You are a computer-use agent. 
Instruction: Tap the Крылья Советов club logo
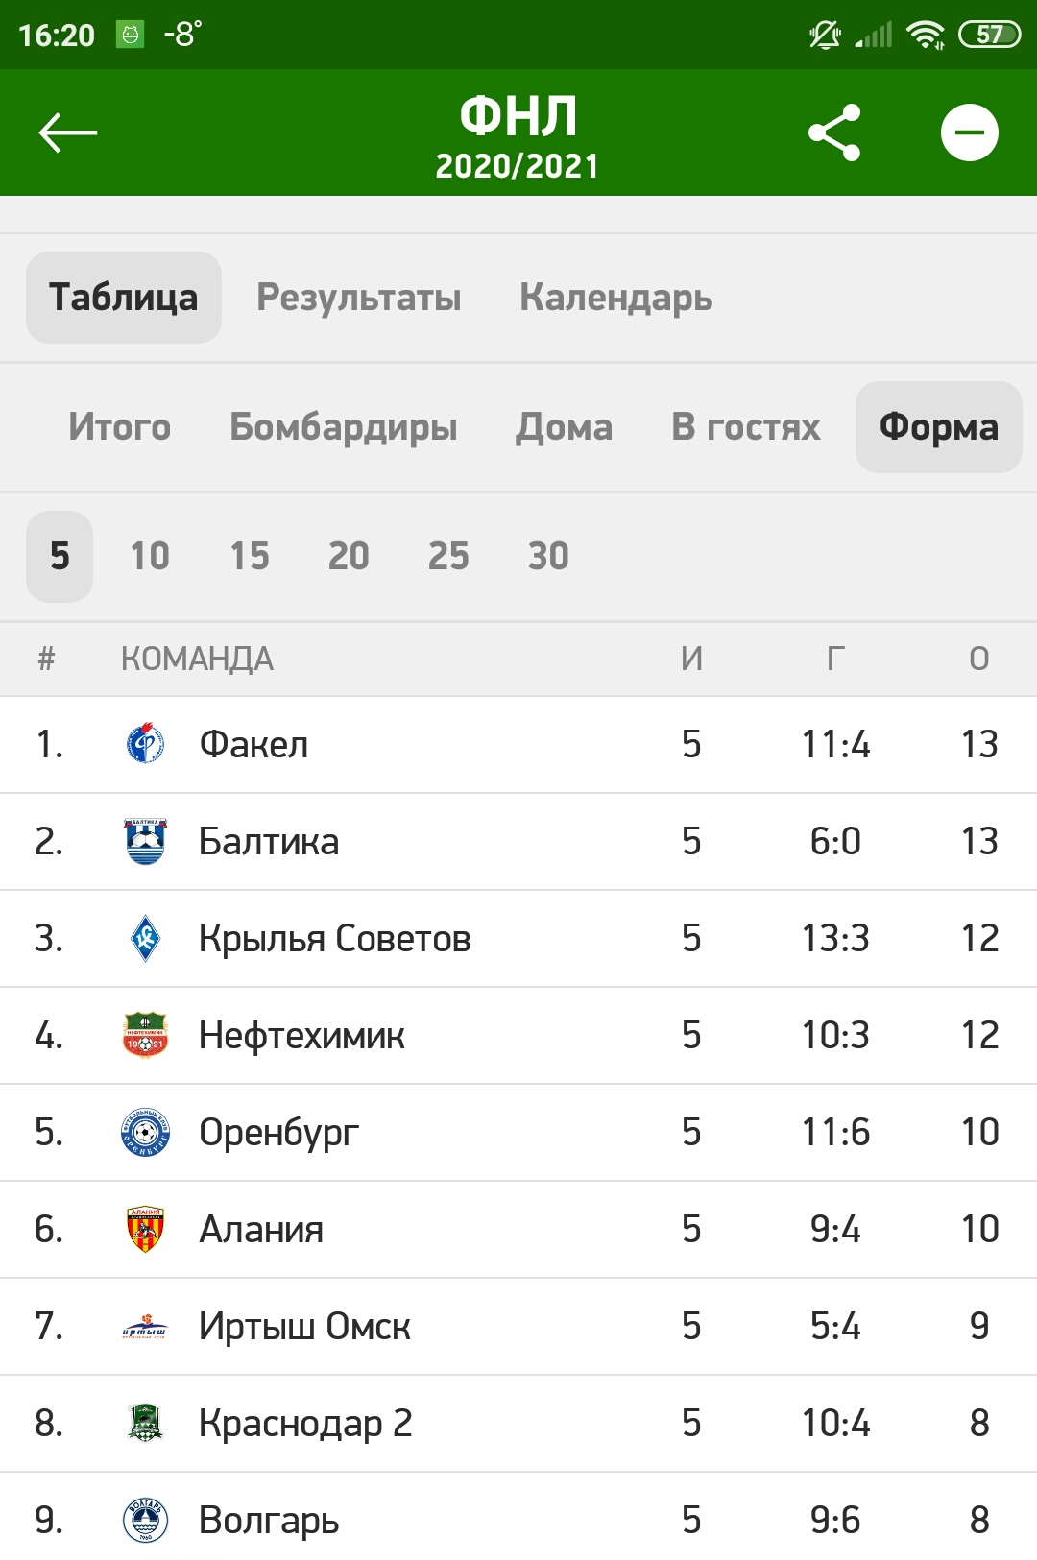coord(145,938)
